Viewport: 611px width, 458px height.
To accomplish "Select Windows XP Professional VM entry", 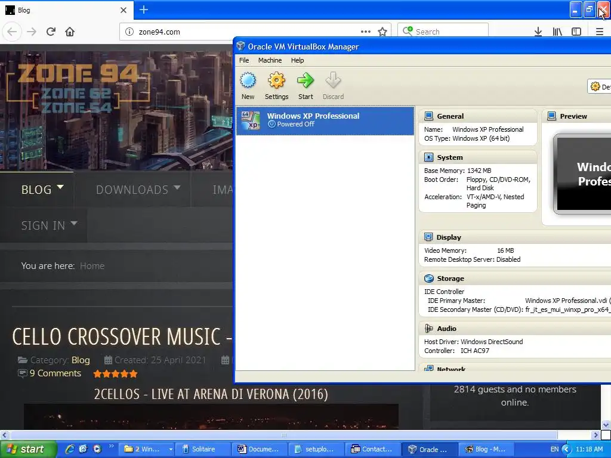I will [x=325, y=120].
